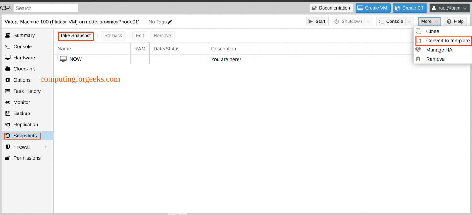Select the Hardware section
Image resolution: width=472 pixels, height=215 pixels.
click(23, 58)
